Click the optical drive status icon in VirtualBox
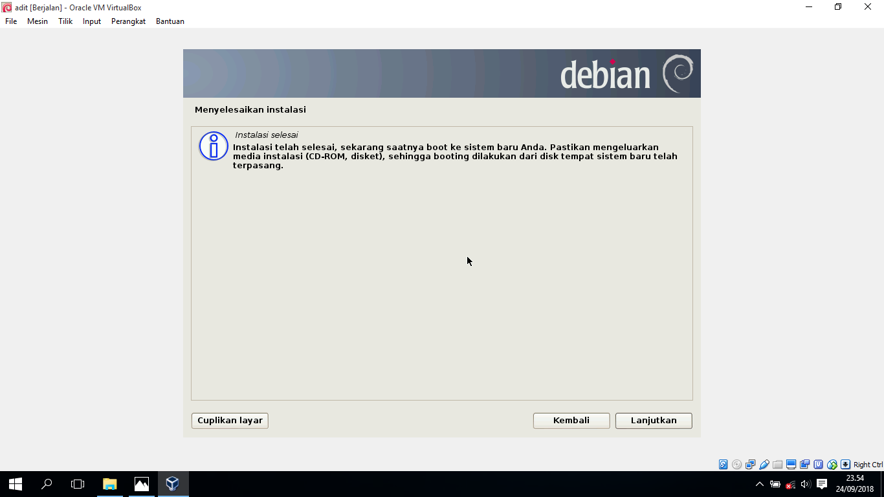This screenshot has width=884, height=497. point(736,464)
